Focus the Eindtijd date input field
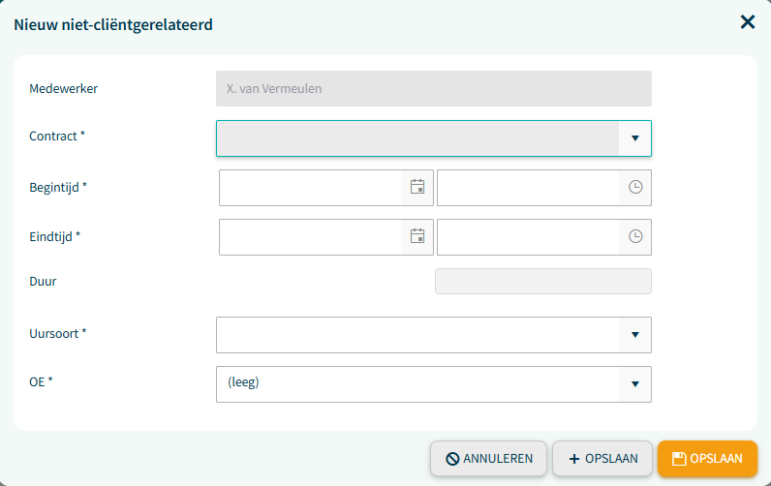 310,237
